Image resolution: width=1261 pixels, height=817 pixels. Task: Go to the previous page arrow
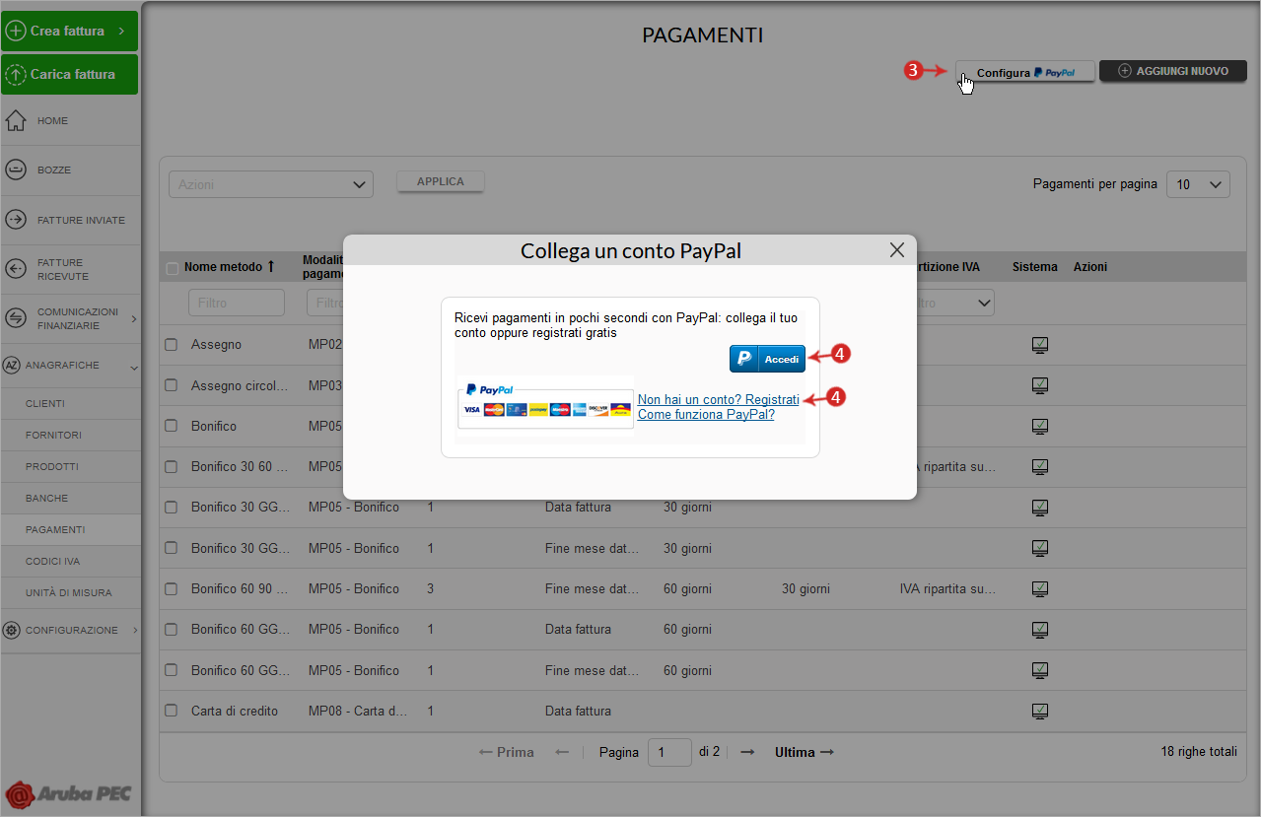[562, 753]
